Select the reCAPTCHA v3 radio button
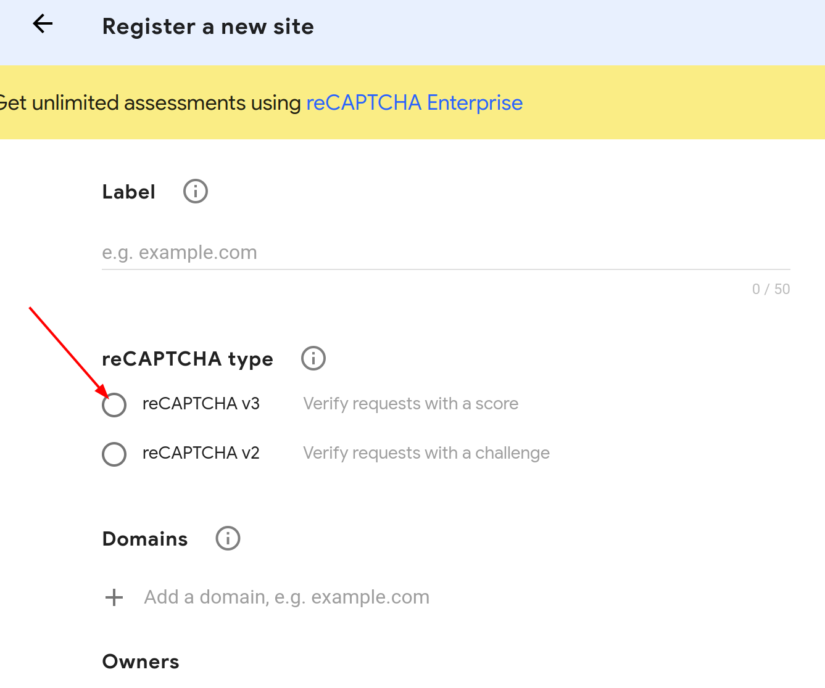 [x=114, y=405]
